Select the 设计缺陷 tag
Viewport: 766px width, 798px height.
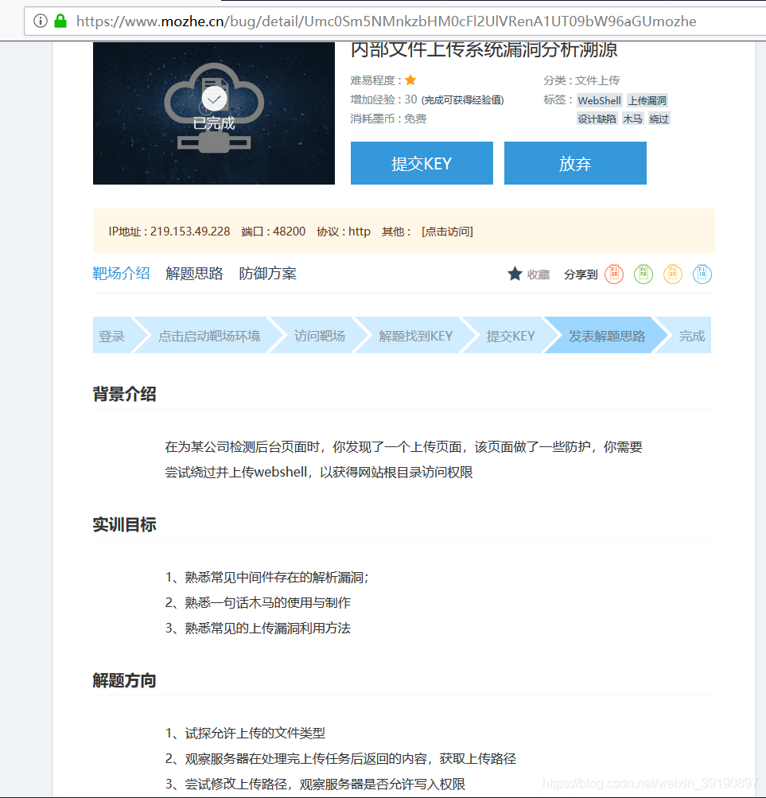click(x=597, y=119)
